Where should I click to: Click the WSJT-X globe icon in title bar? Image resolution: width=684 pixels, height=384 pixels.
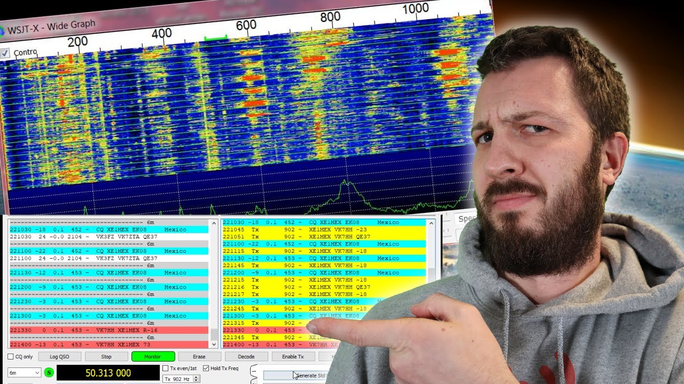click(2, 30)
